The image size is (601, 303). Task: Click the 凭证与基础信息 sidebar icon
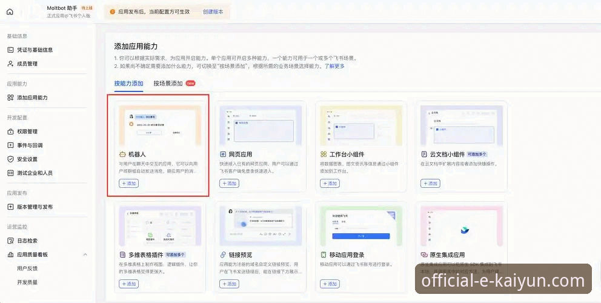pos(10,50)
